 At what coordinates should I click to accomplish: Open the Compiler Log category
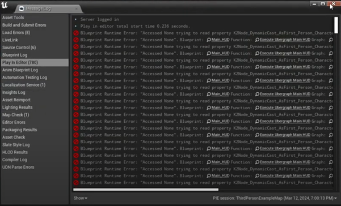[15, 160]
